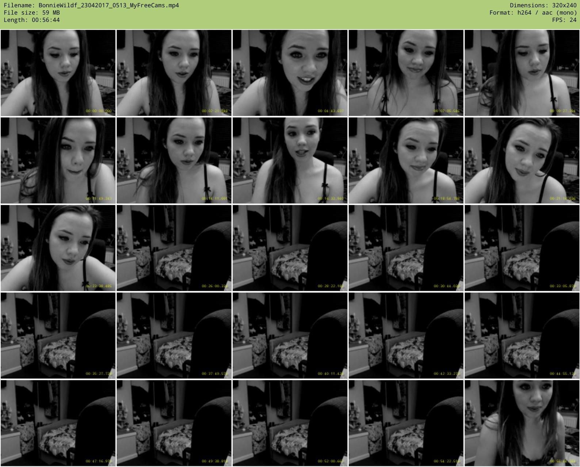The width and height of the screenshot is (580, 467).
Task: Select the thumbnail at 00:54:22
Action: 406,423
